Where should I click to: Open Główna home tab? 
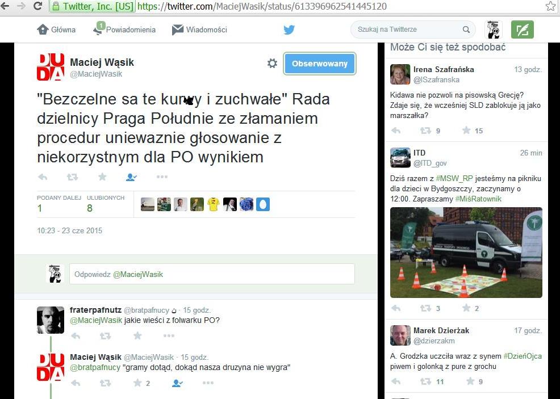tap(56, 30)
